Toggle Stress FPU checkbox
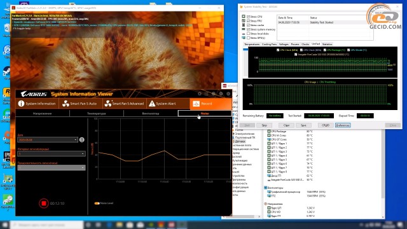 click(249, 21)
